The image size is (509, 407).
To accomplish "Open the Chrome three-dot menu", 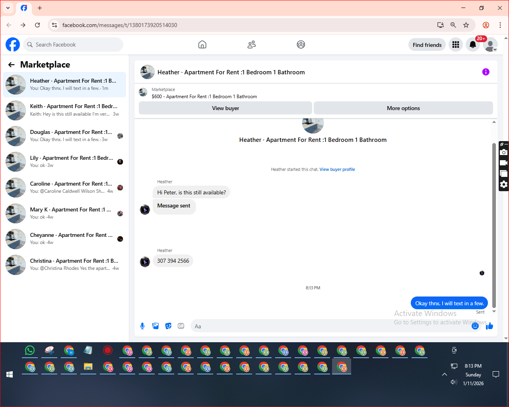I will (x=500, y=25).
